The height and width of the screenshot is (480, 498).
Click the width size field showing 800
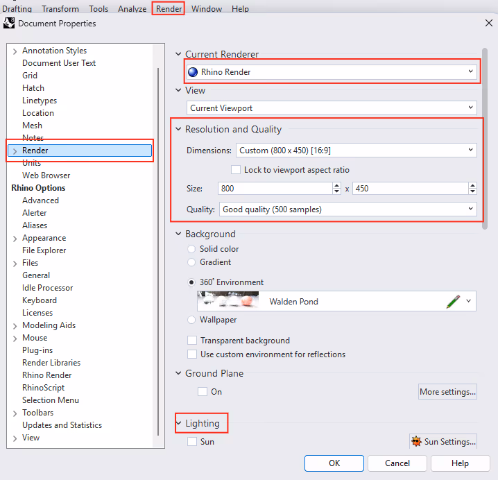tap(275, 189)
